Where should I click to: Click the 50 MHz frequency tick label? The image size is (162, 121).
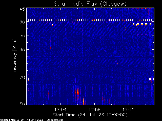pyautogui.click(x=22, y=22)
